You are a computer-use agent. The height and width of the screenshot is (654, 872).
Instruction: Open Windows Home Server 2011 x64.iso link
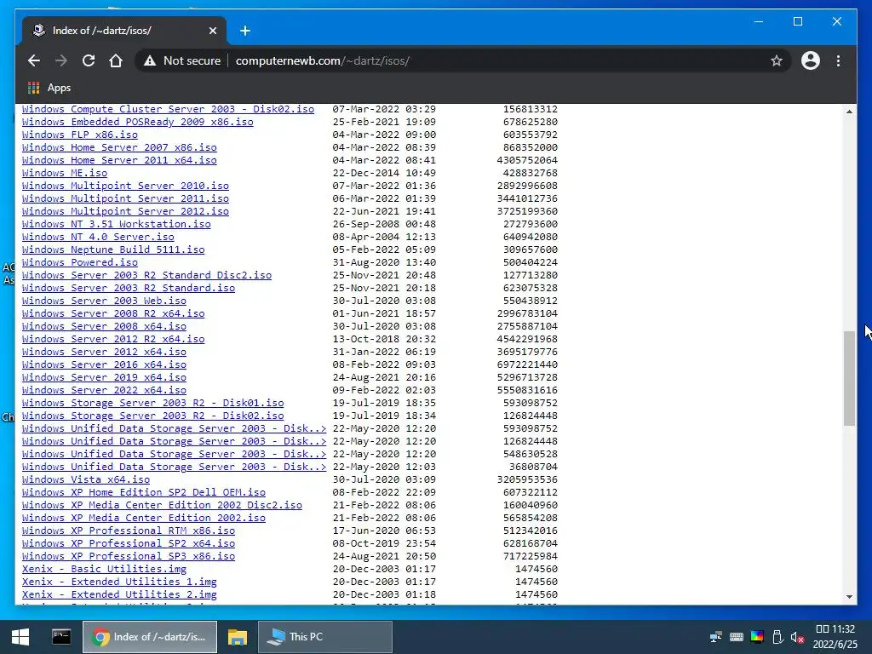[119, 160]
